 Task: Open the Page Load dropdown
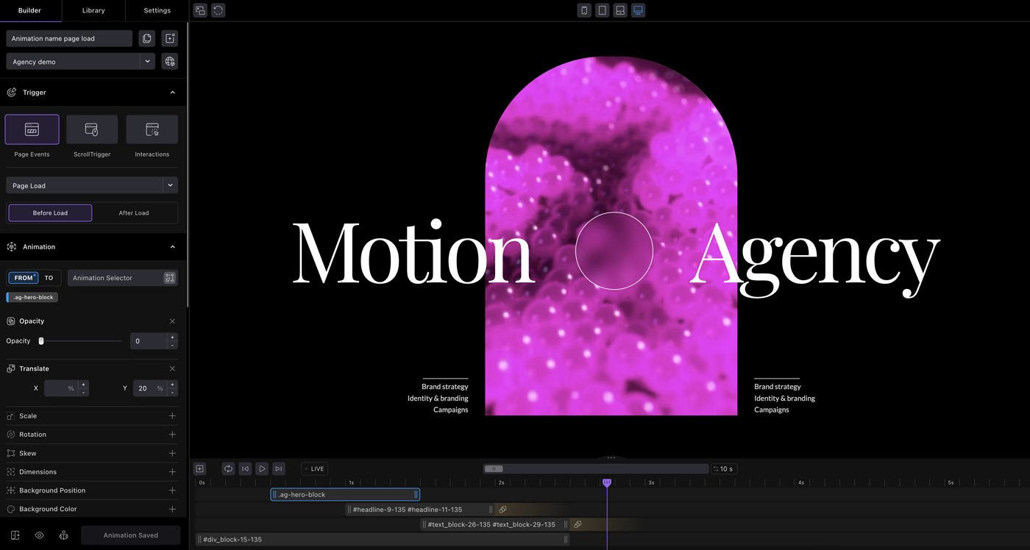click(170, 186)
